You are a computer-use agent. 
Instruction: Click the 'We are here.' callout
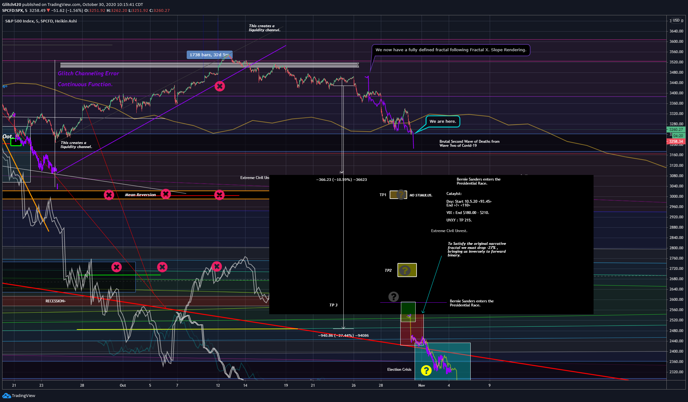click(443, 121)
